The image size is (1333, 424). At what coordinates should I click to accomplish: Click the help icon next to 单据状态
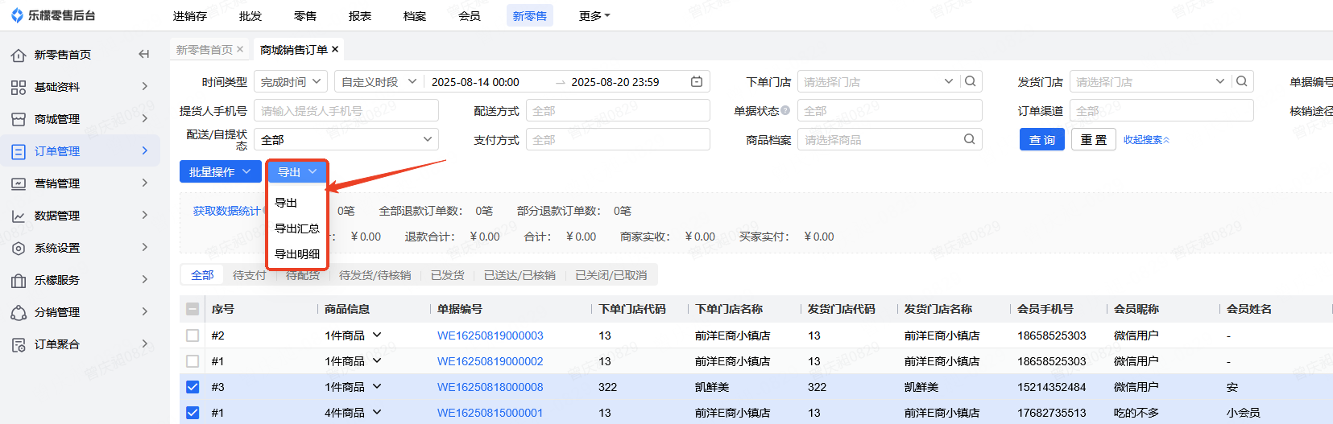784,110
